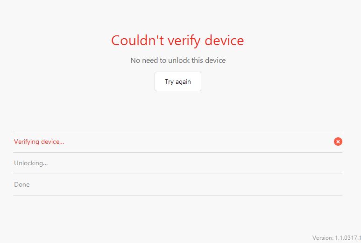Click the red error X icon
Viewport: 361px width, 243px height.
tap(338, 142)
